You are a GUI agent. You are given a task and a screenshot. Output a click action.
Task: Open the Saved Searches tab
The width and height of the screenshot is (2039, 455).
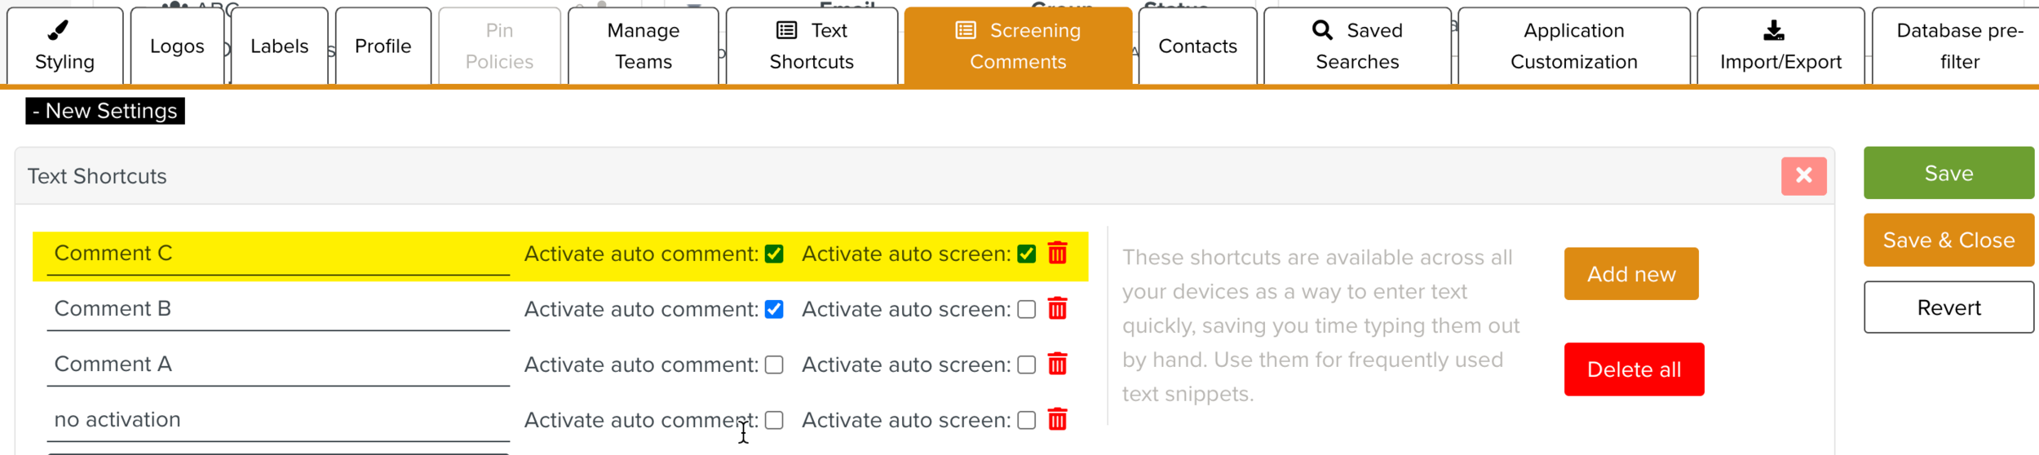(1357, 46)
